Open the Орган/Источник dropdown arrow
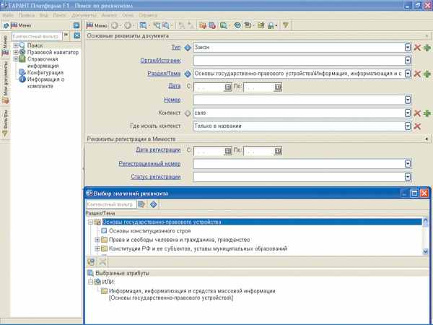The image size is (433, 325). click(x=408, y=61)
